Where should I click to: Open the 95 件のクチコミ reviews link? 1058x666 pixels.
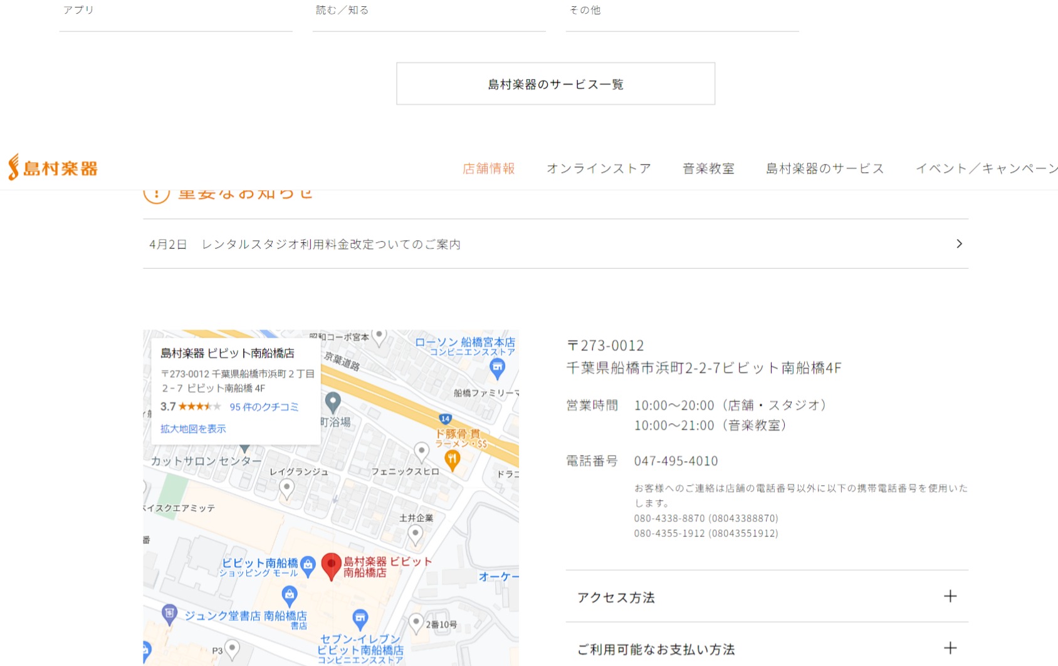264,407
